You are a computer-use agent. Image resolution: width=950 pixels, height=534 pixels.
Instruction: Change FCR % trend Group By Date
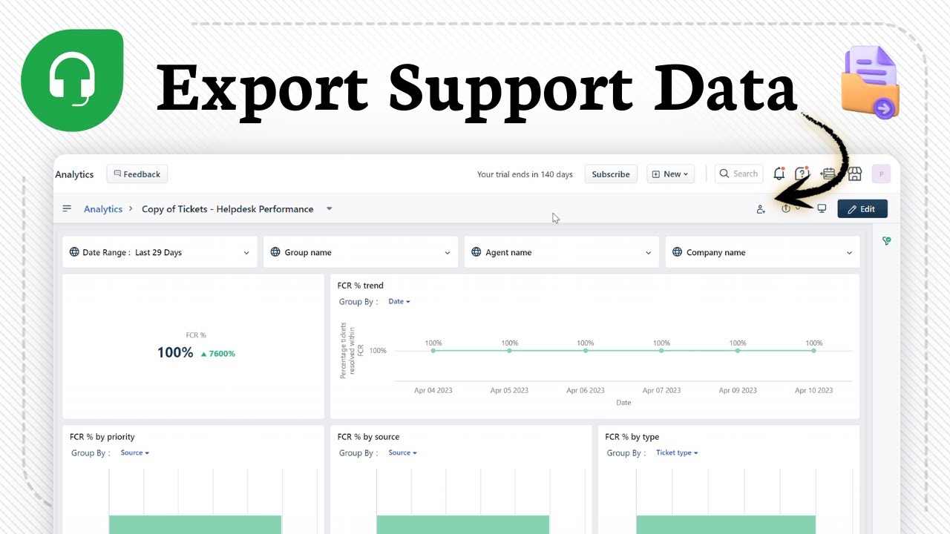click(399, 302)
